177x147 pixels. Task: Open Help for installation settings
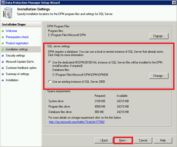click(x=162, y=140)
